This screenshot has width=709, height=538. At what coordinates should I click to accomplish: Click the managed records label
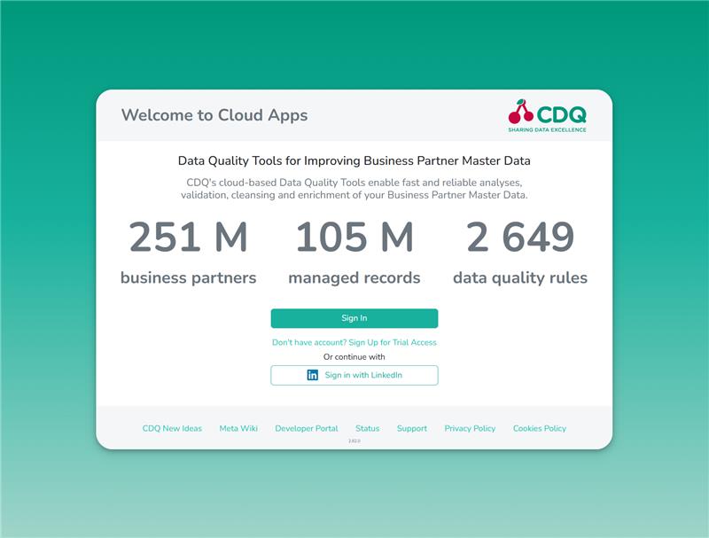[x=354, y=277]
